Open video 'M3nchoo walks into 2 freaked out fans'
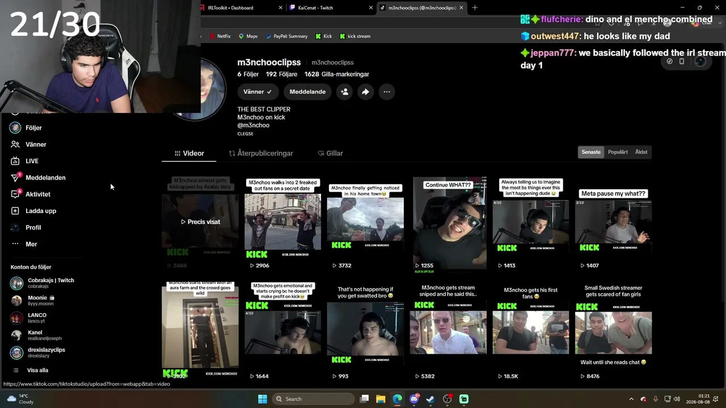 tap(282, 223)
